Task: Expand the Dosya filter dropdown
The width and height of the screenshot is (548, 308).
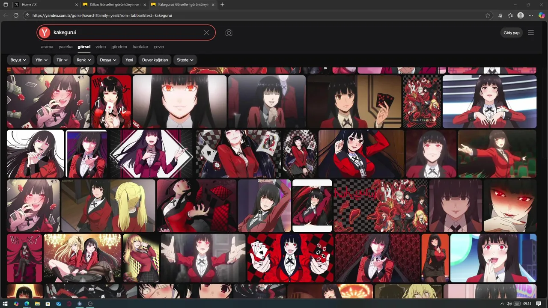Action: [108, 60]
